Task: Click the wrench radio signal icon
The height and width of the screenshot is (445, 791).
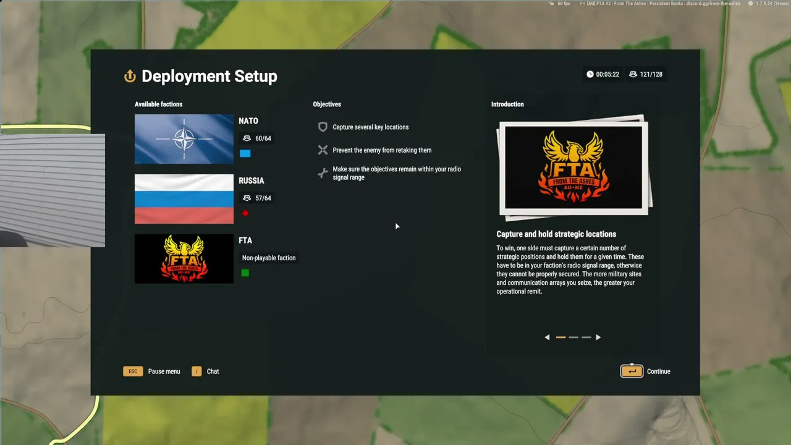Action: (323, 173)
